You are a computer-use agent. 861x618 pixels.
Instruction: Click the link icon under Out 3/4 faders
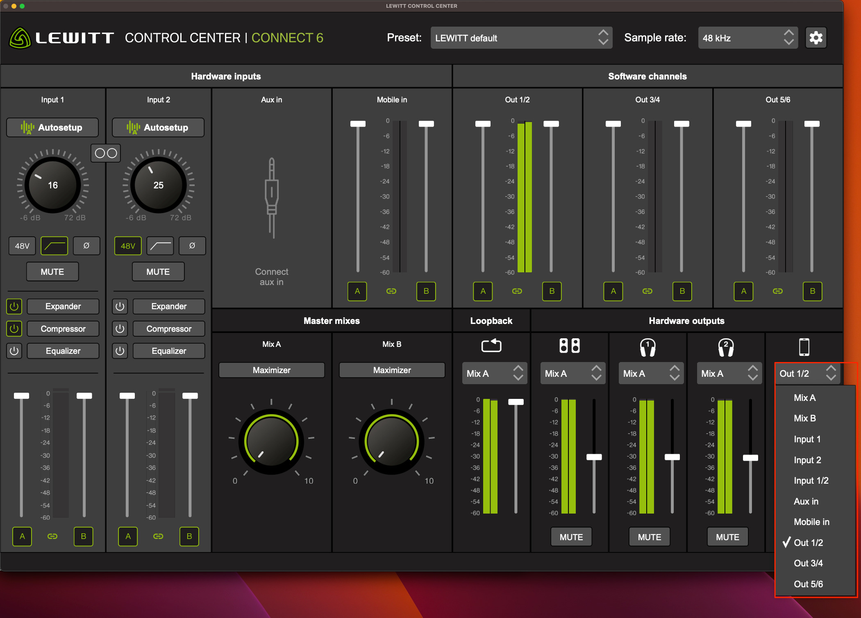(647, 291)
